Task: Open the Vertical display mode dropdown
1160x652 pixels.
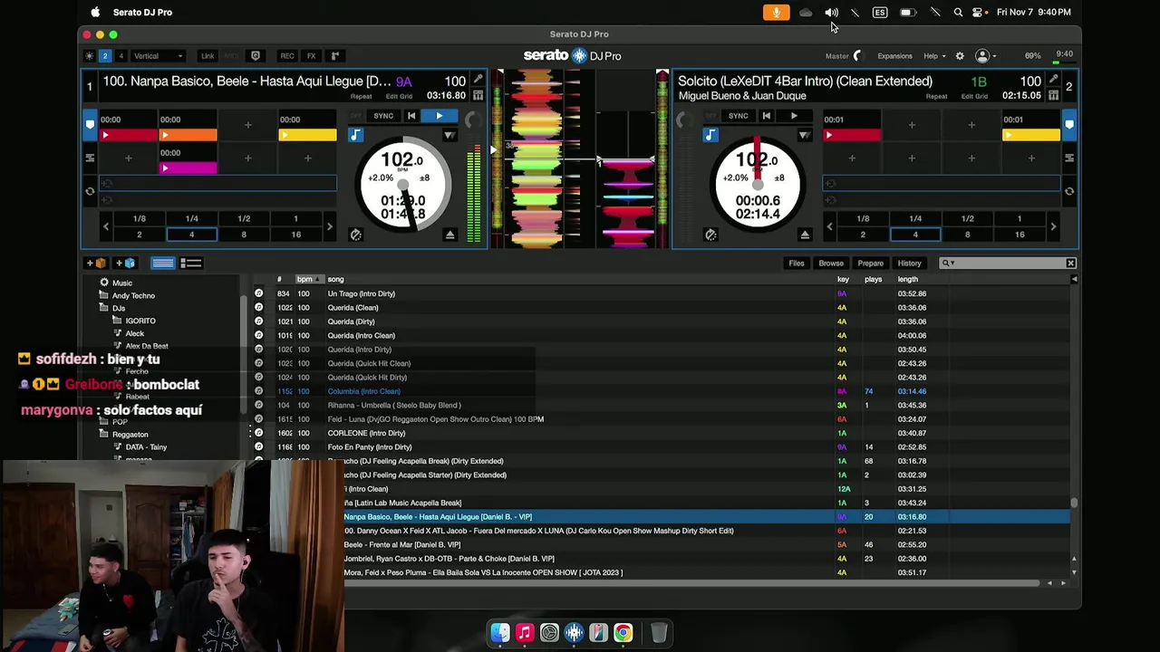Action: pyautogui.click(x=159, y=56)
